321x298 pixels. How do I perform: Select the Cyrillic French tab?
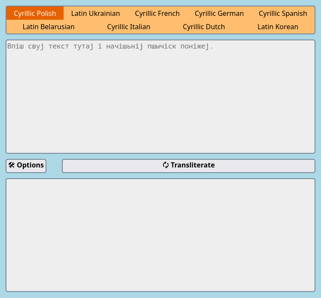[157, 13]
